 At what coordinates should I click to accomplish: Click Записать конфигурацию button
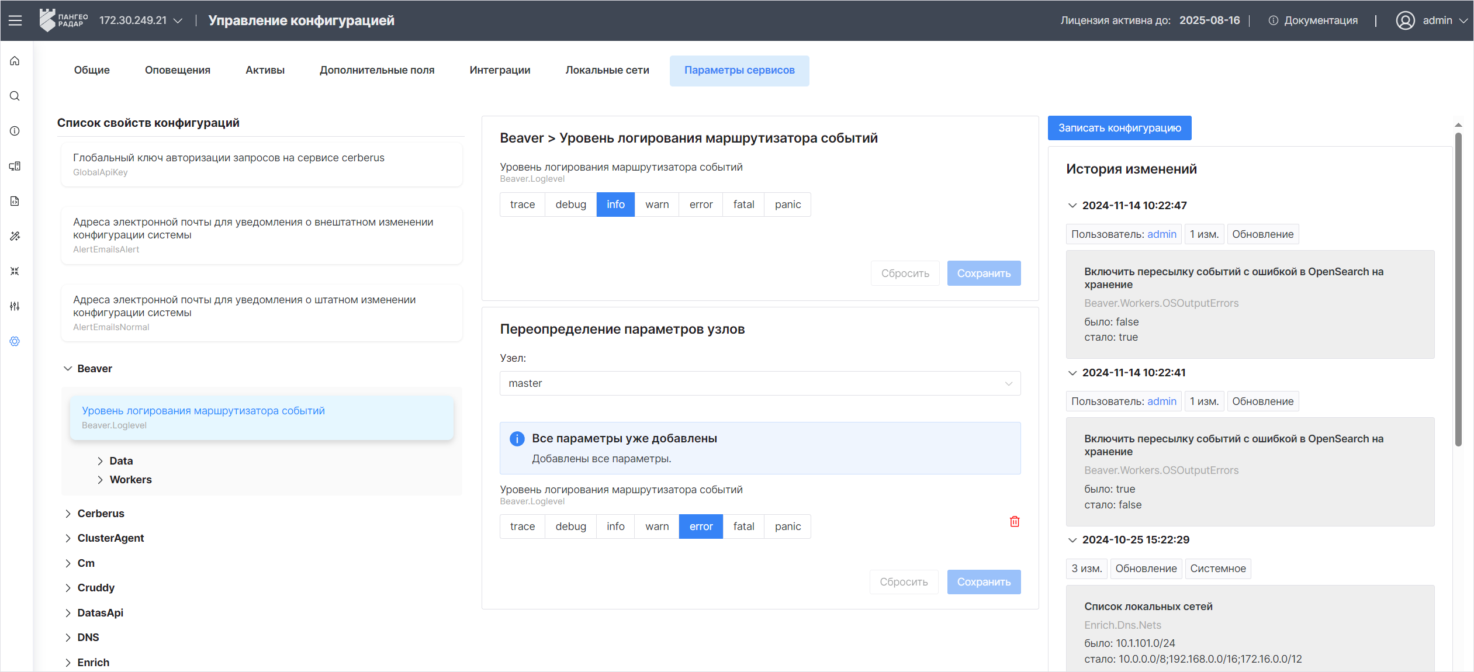1119,128
